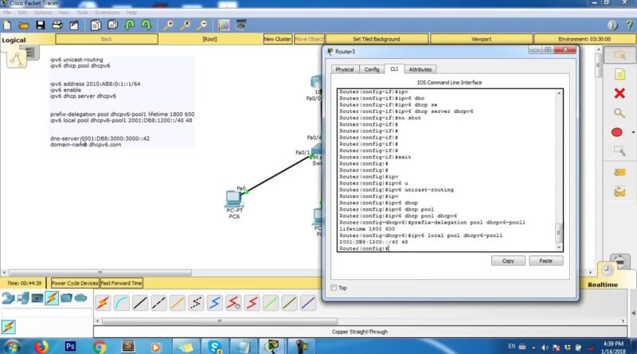The image size is (637, 354).
Task: Reset zoom with middle magnifier
Action: [x=185, y=25]
